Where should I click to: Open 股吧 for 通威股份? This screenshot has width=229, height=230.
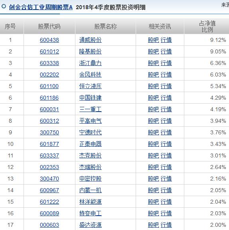click(x=154, y=40)
